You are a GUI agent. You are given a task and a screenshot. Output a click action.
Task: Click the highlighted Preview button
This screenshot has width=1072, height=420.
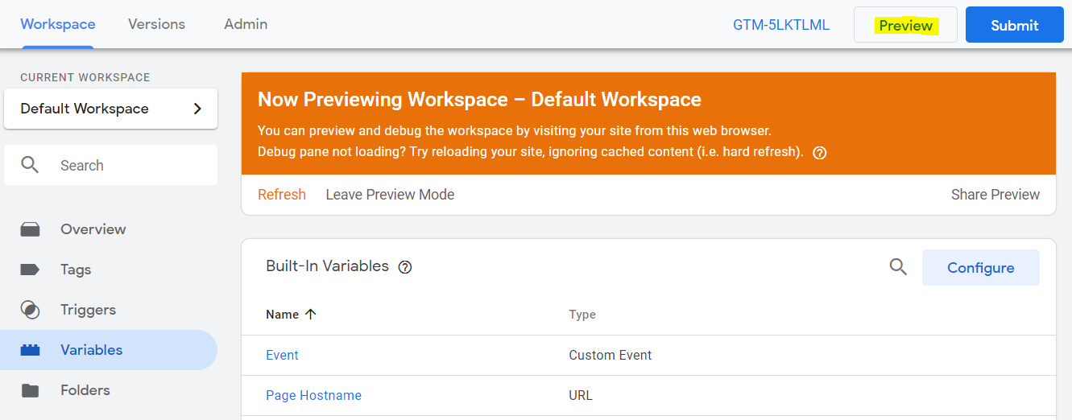click(x=905, y=26)
